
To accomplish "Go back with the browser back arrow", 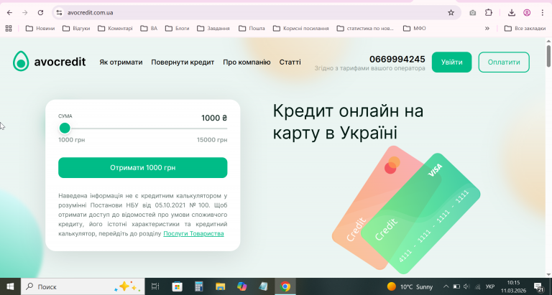I will (x=9, y=13).
